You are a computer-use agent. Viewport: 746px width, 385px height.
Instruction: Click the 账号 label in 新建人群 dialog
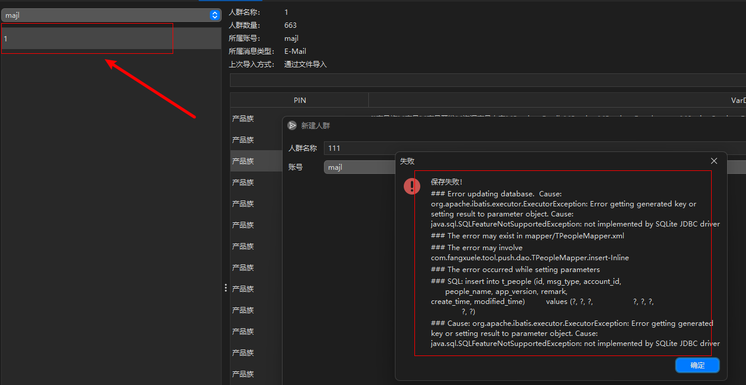[x=296, y=167]
